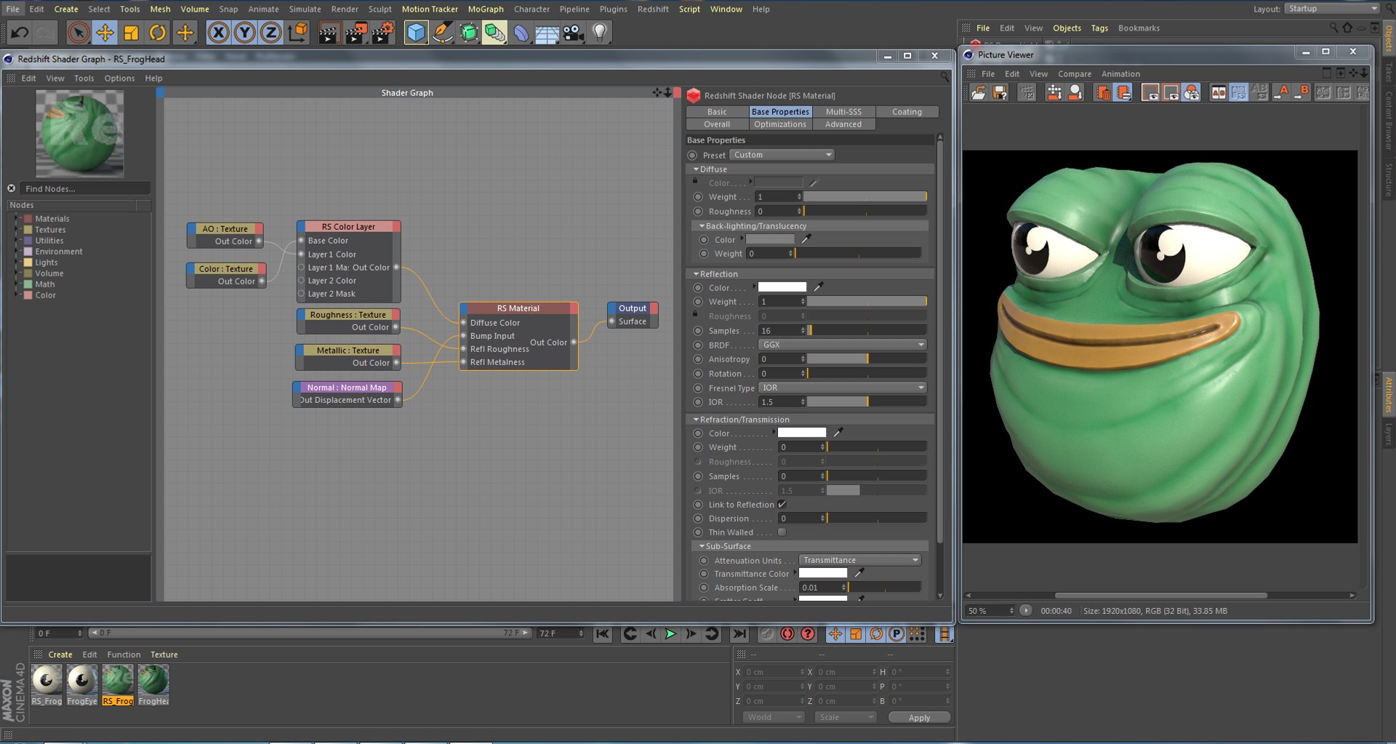Click autokeying red button

pyautogui.click(x=787, y=634)
